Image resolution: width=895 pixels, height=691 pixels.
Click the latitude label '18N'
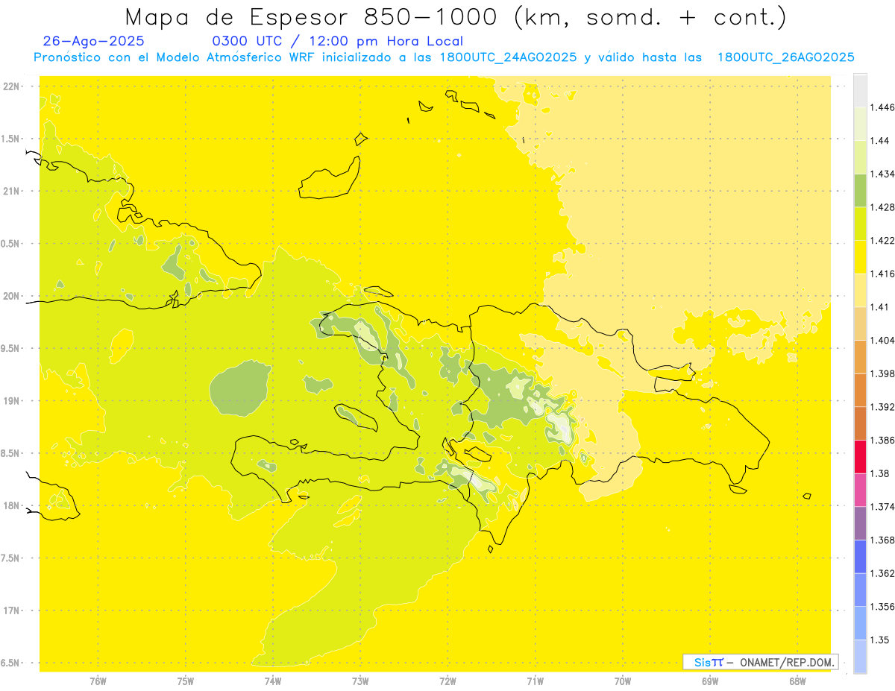click(x=12, y=506)
